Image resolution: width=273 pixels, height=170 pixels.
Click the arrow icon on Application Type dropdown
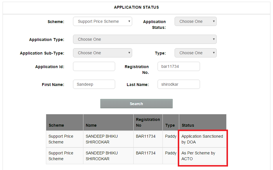point(214,39)
